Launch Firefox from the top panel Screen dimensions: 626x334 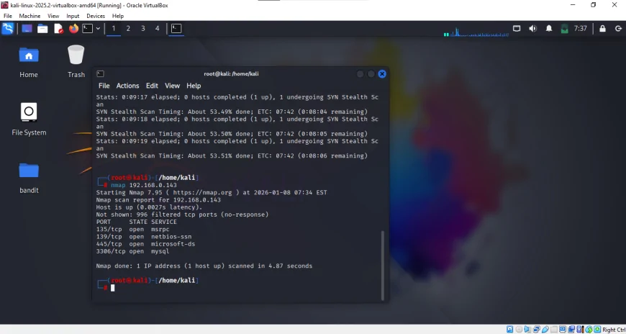(73, 29)
